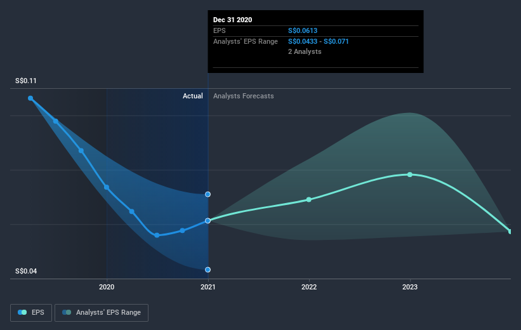The image size is (521, 330).
Task: Click the 2020 x-axis label
Action: coord(107,287)
